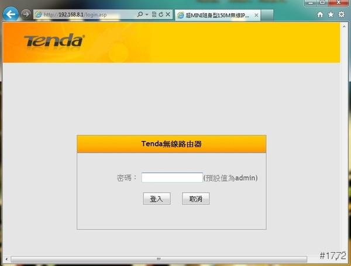Click the horizontal scrollbar thumb
The height and width of the screenshot is (266, 351).
159,259
